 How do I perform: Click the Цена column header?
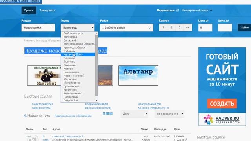click(x=177, y=129)
